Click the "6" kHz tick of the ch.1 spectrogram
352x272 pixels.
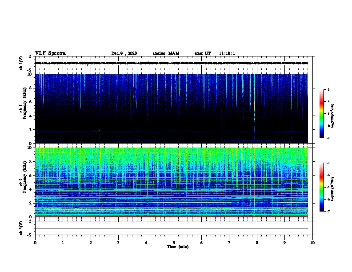coord(31,102)
